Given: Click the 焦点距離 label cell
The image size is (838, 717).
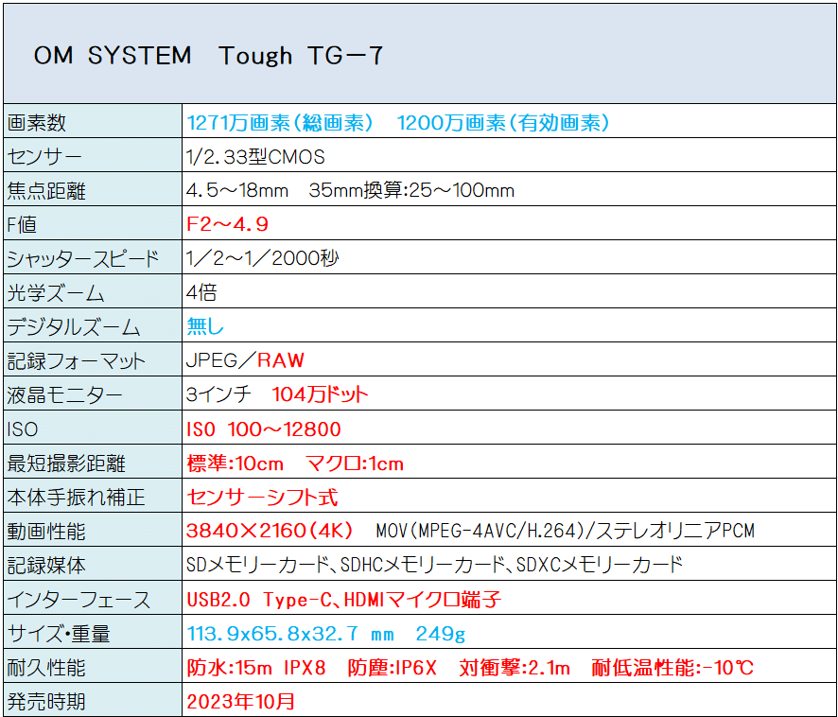Looking at the screenshot, I should (93, 189).
